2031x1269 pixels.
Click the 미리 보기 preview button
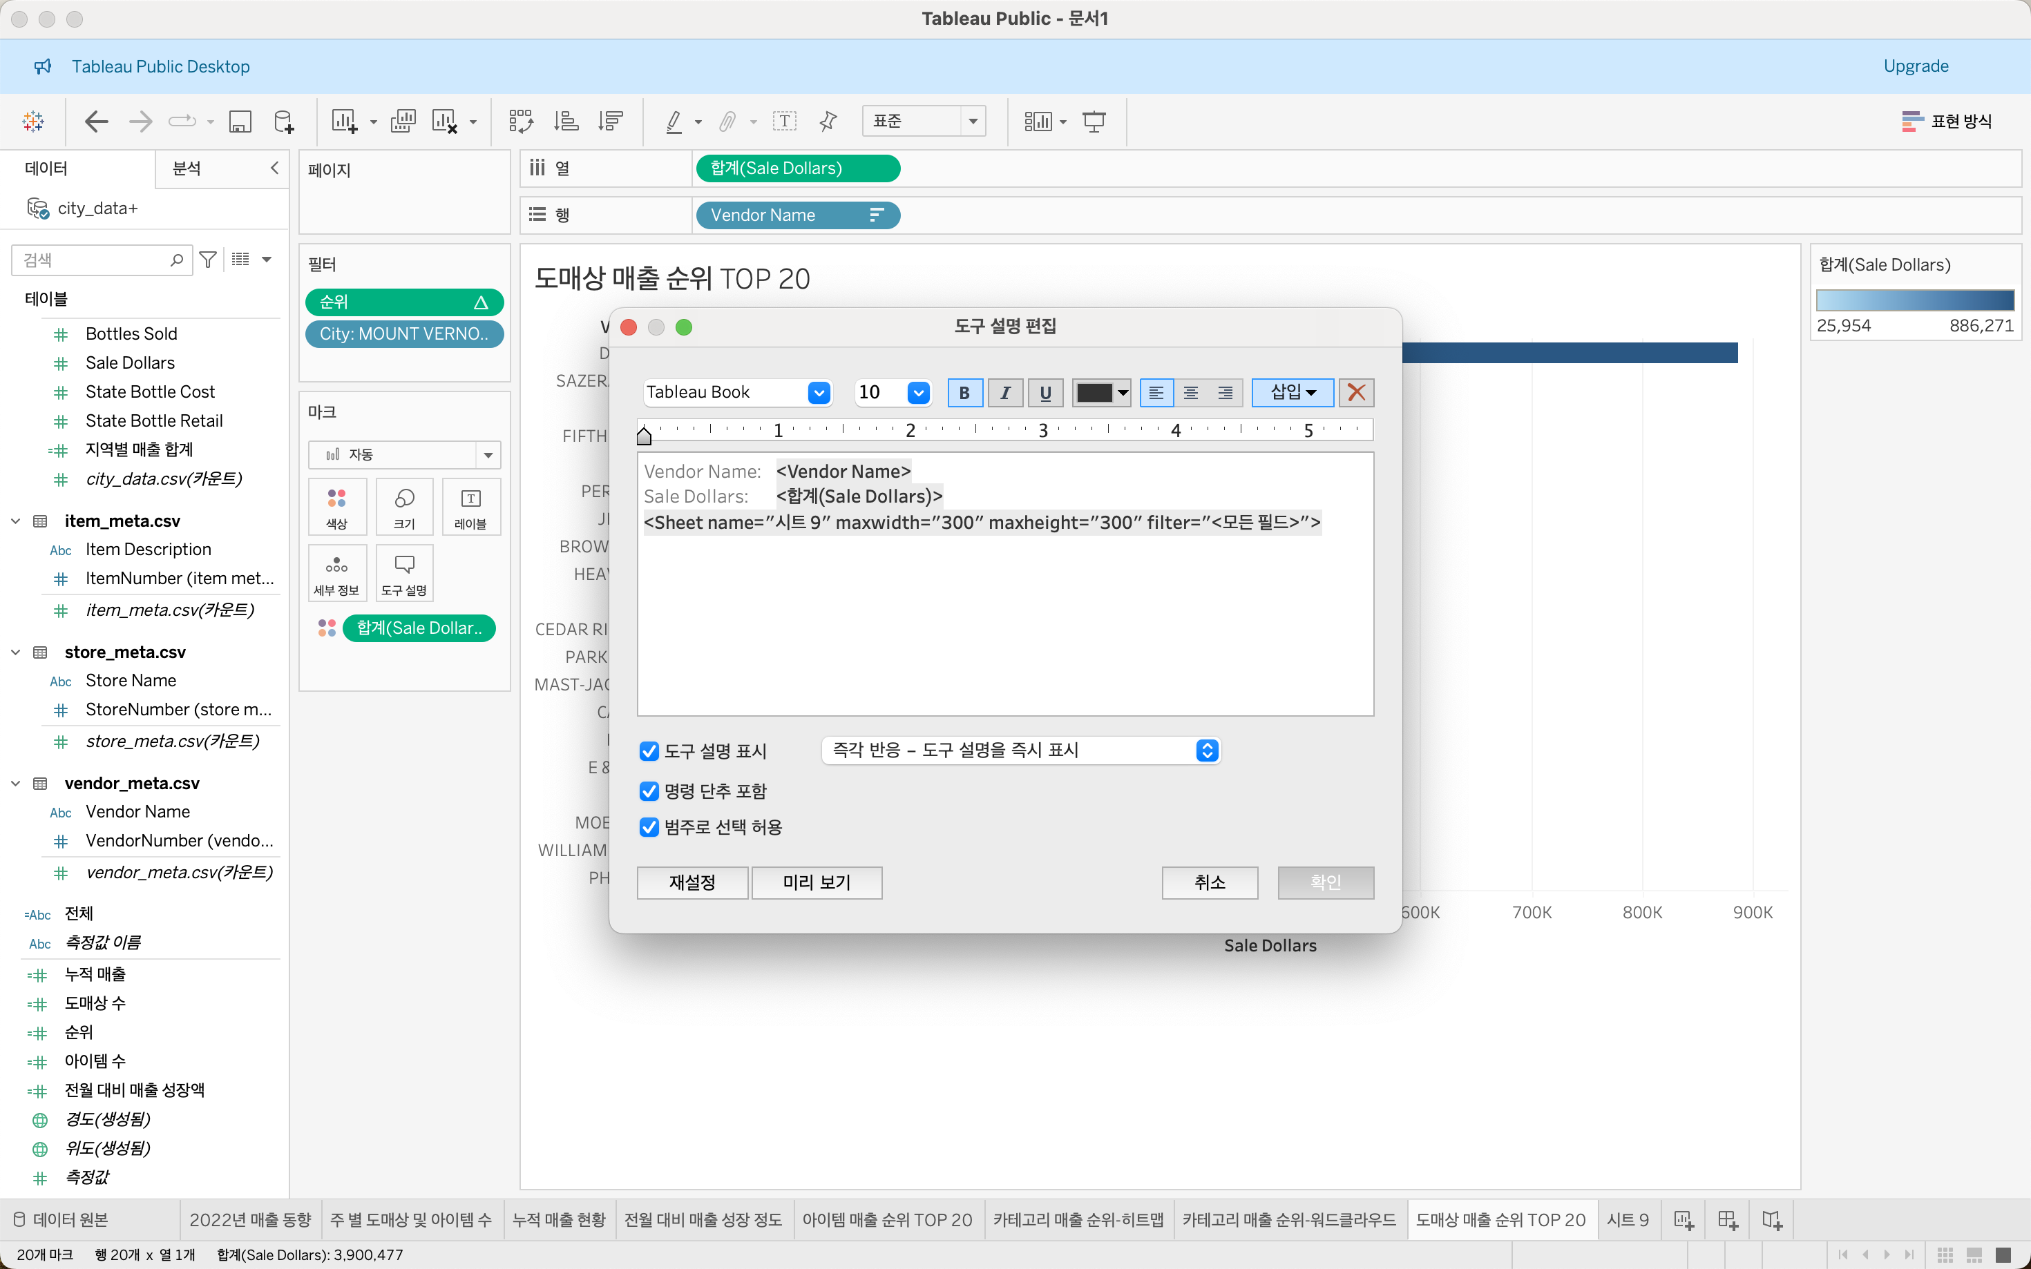pyautogui.click(x=816, y=882)
